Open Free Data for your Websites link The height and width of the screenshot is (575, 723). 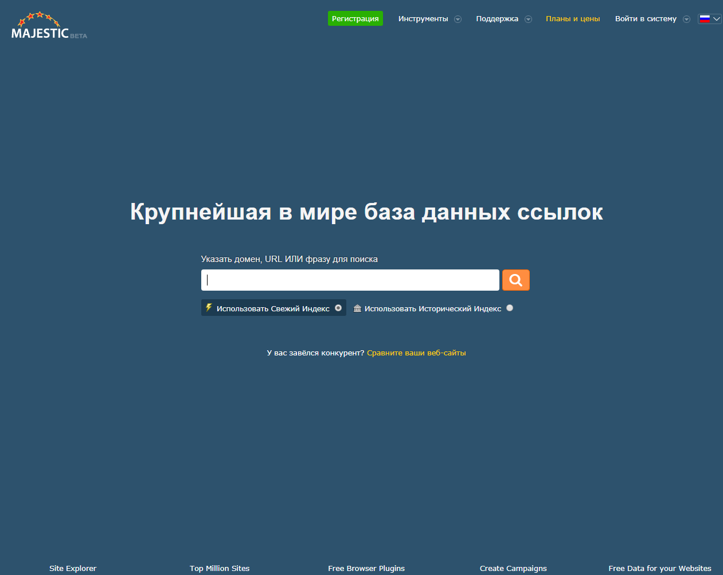pos(660,568)
